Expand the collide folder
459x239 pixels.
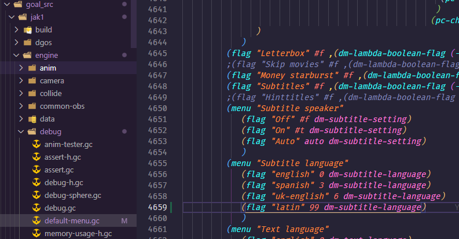pos(21,94)
